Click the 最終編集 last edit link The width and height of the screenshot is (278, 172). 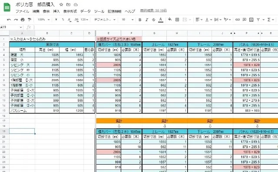(x=153, y=10)
